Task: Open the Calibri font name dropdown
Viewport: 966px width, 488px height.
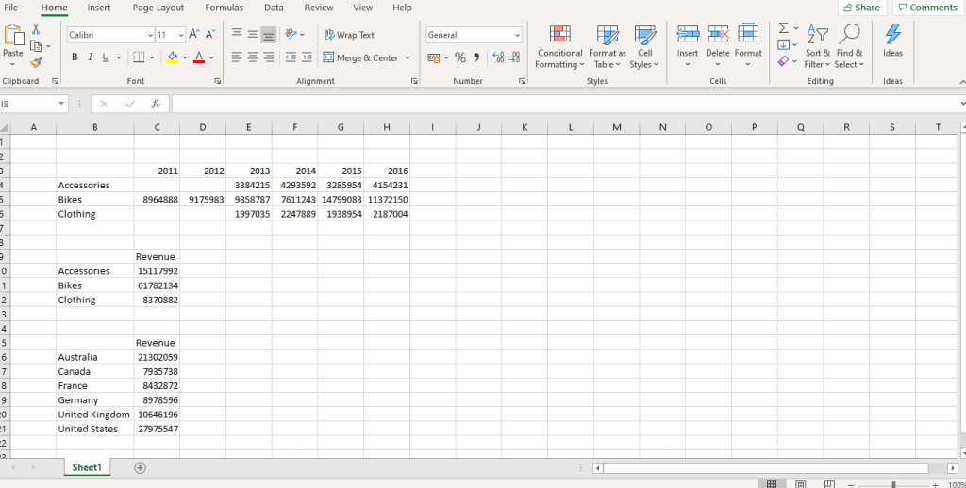Action: point(150,35)
